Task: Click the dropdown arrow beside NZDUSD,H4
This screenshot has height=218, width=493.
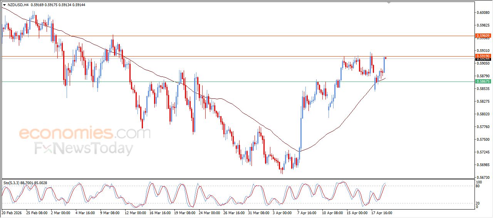Action: [4, 5]
